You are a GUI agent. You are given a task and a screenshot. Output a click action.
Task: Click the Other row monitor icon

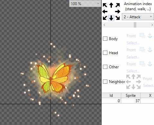pos(142,64)
